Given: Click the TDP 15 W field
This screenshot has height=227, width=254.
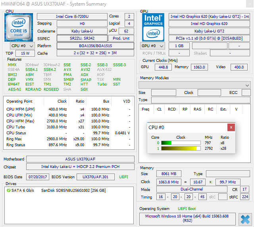Looking at the screenshot, I should pos(25,53).
